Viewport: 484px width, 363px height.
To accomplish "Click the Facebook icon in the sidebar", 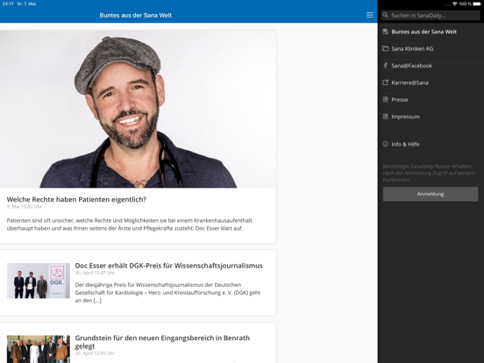I will [x=385, y=66].
